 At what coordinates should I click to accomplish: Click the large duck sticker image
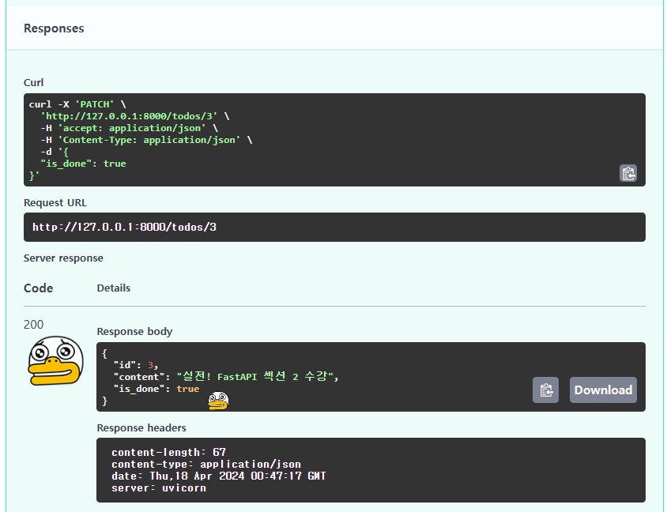point(56,360)
